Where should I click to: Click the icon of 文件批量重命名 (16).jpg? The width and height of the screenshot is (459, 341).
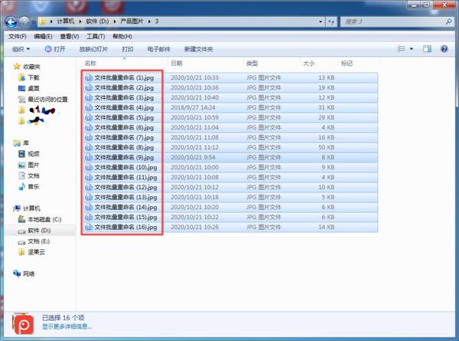tap(89, 228)
